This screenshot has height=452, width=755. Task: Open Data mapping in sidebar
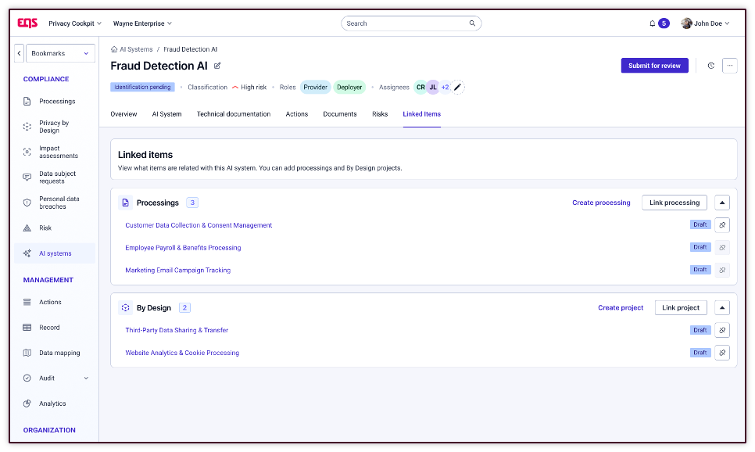coord(55,353)
